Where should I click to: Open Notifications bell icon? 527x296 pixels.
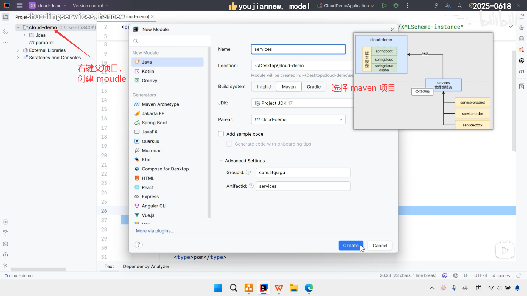click(522, 17)
